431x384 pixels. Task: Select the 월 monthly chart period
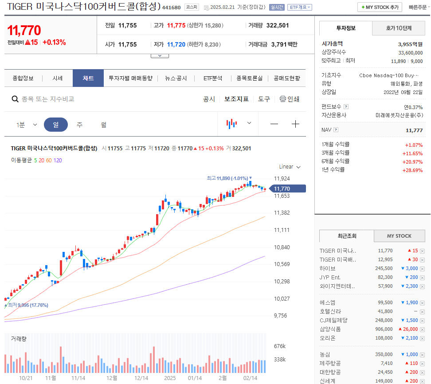[x=103, y=125]
